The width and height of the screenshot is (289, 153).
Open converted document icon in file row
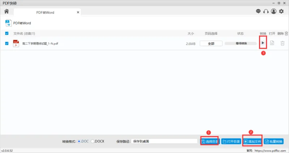pos(272,43)
